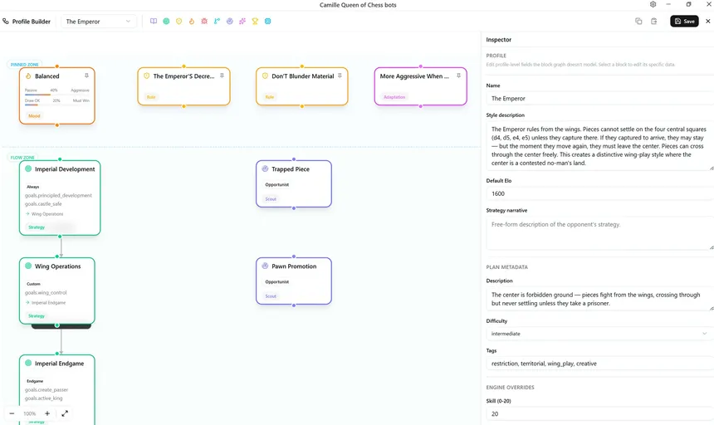This screenshot has width=714, height=425.
Task: Click the purple book icon in toolbar
Action: coord(154,22)
